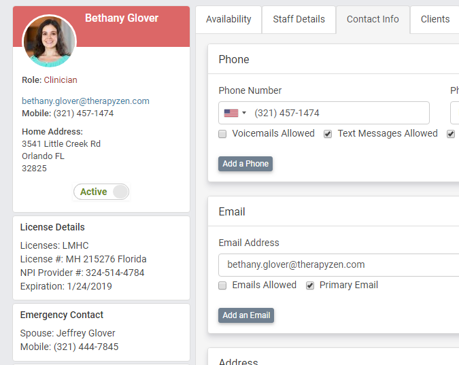Click the License Details heading
This screenshot has width=459, height=365.
pos(52,227)
